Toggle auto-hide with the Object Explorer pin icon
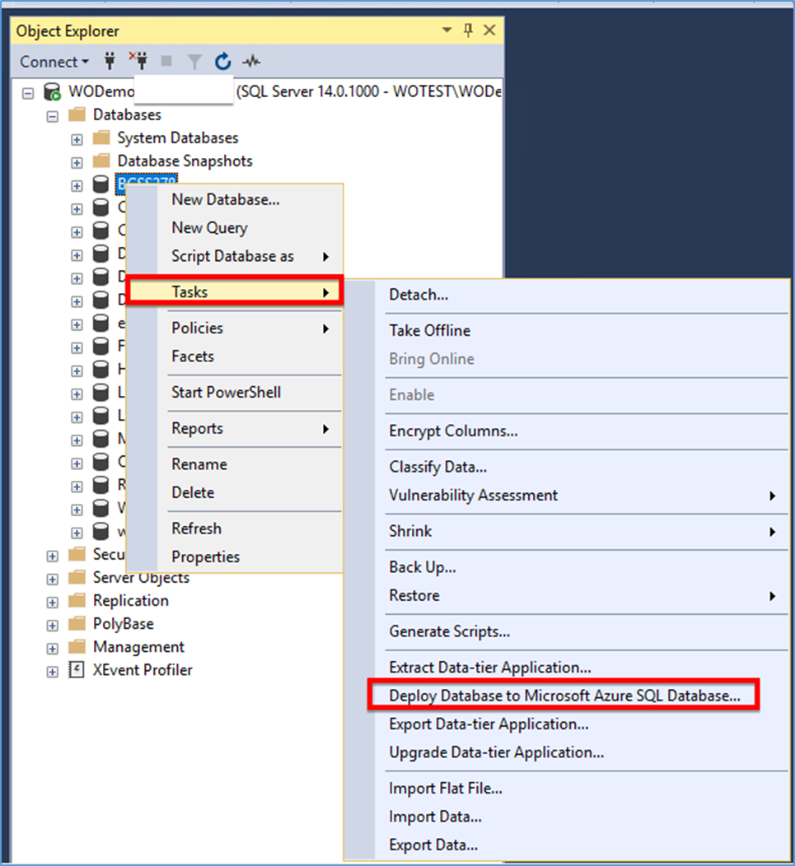The height and width of the screenshot is (866, 795). (468, 30)
